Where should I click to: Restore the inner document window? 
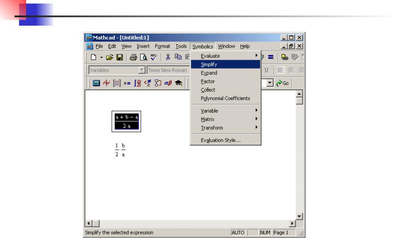pos(291,46)
